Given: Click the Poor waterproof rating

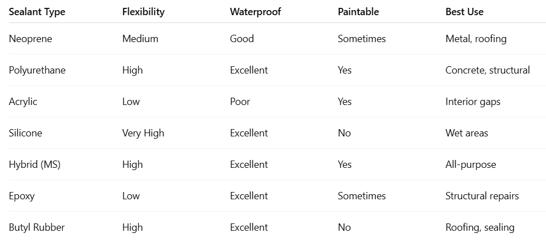Looking at the screenshot, I should click(240, 102).
